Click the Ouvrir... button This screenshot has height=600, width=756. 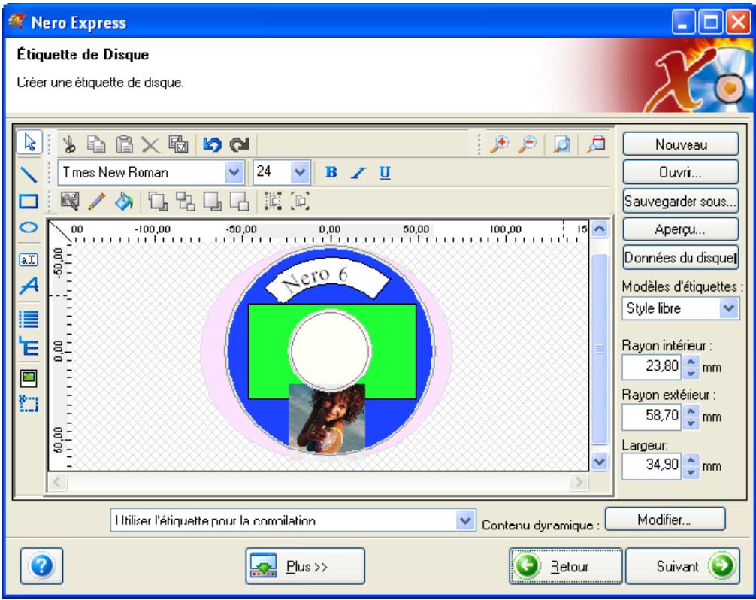(x=681, y=172)
